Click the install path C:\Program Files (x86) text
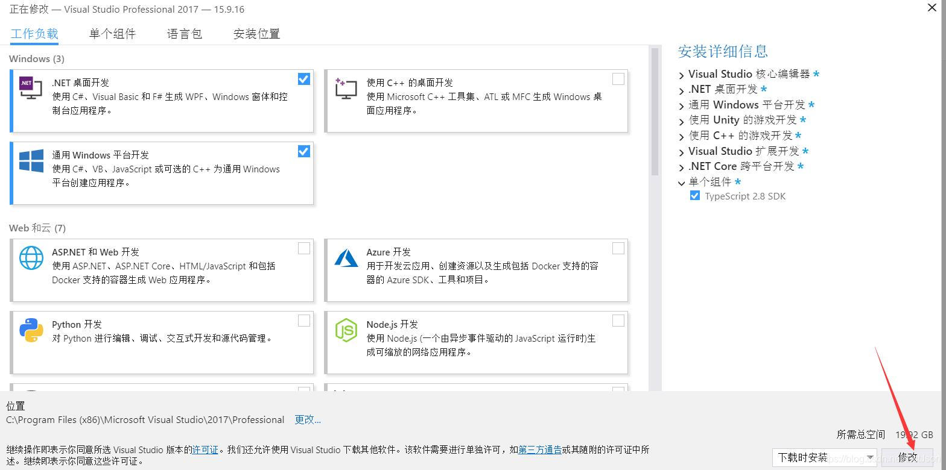Screen dimensions: 946x470 tap(145, 419)
